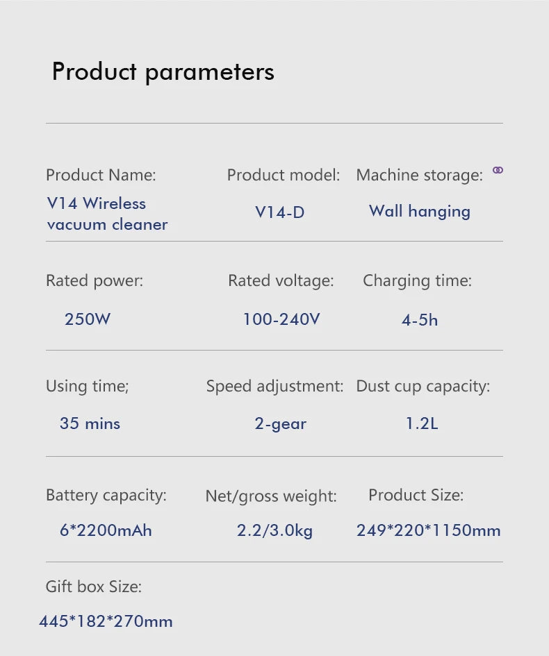Screen dimensions: 549x656
Task: Click the Rated power label
Action: coord(95,280)
